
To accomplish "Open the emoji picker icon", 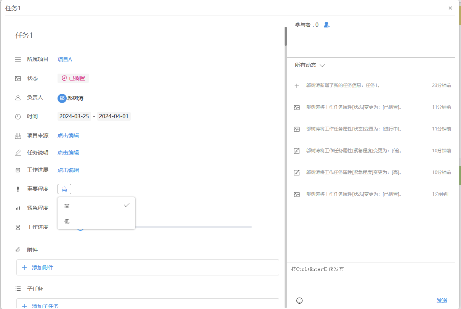I will [299, 301].
